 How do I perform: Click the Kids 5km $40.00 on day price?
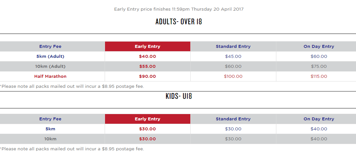(x=319, y=129)
